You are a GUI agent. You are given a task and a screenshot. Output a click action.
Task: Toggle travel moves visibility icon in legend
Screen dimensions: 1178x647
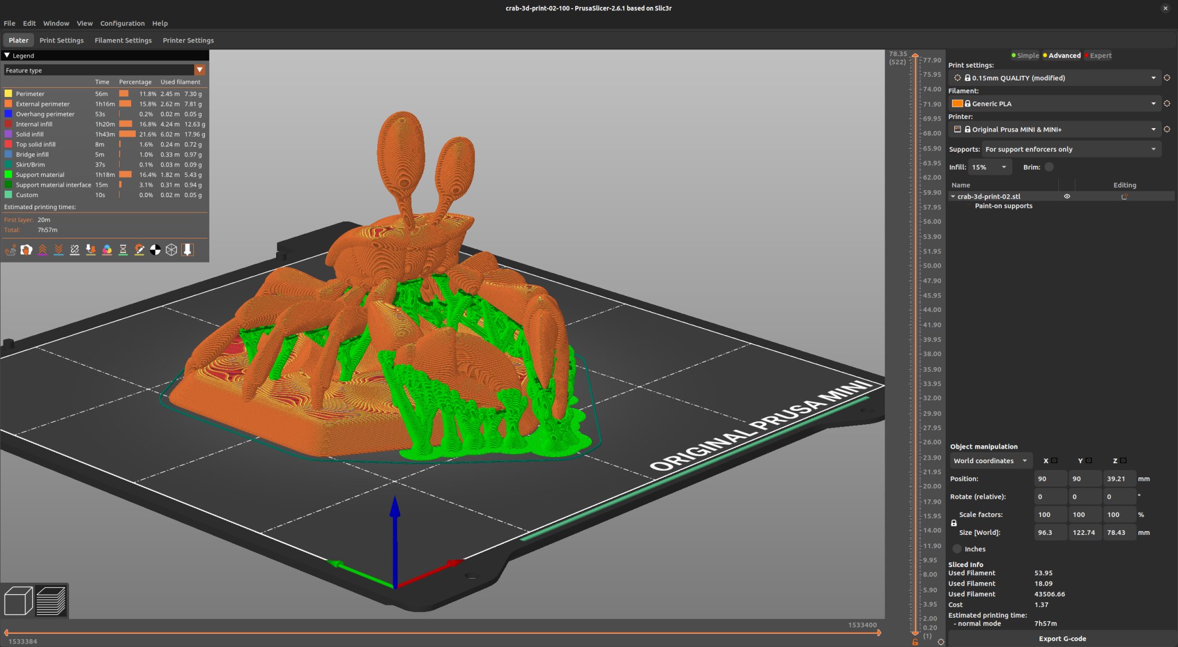pos(10,250)
